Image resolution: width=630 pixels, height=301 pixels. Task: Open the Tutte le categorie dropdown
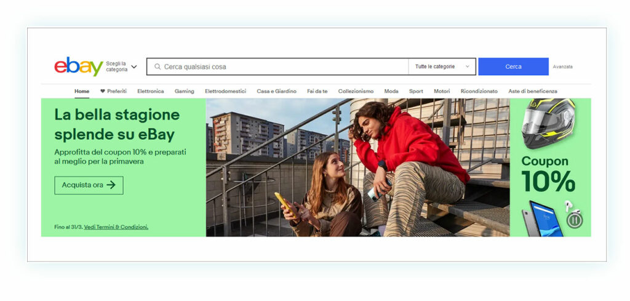pyautogui.click(x=442, y=66)
